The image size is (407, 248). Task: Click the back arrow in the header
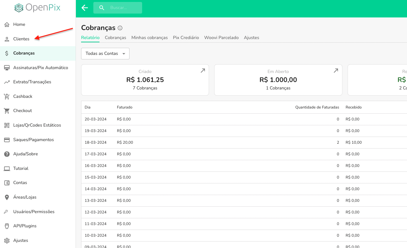coord(85,8)
